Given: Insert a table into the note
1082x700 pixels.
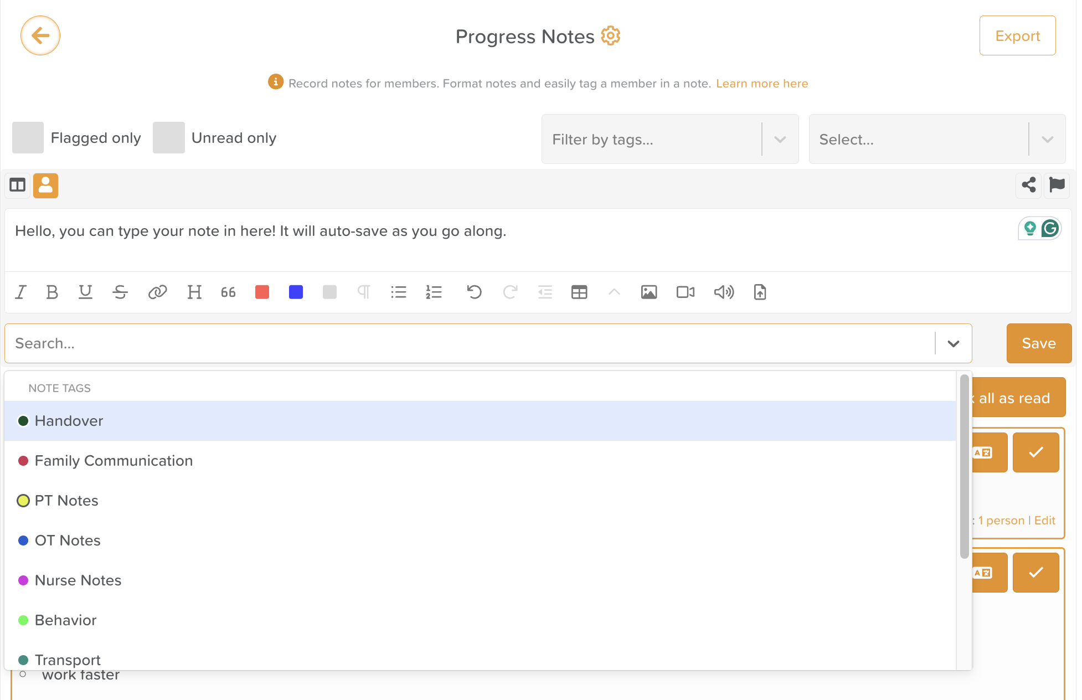Looking at the screenshot, I should 579,292.
